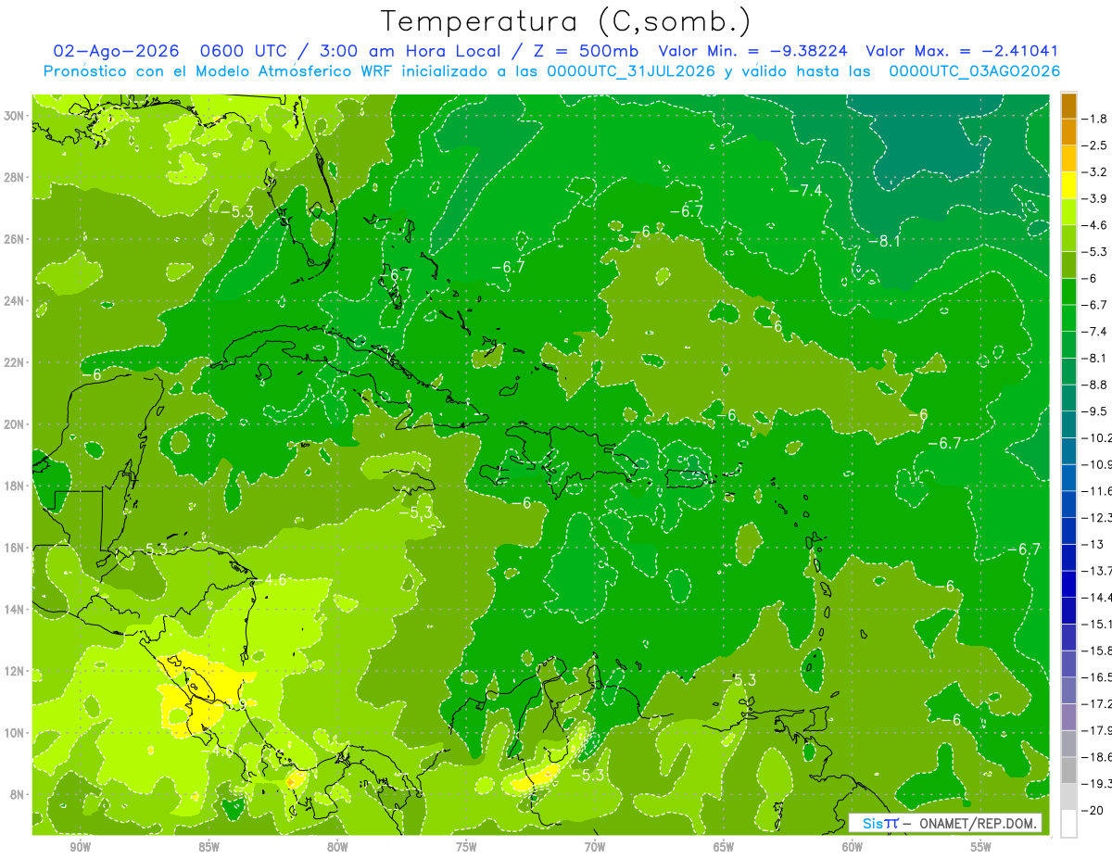Image resolution: width=1112 pixels, height=859 pixels.
Task: Select valid-until time '0000UTC_03AGO2026'
Action: coord(974,71)
